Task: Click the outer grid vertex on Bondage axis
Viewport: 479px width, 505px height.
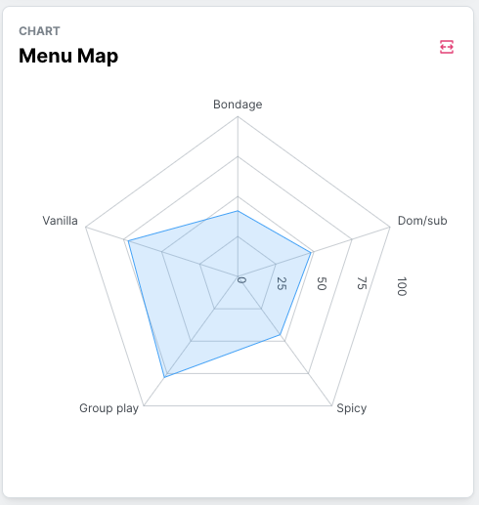Action: (238, 116)
